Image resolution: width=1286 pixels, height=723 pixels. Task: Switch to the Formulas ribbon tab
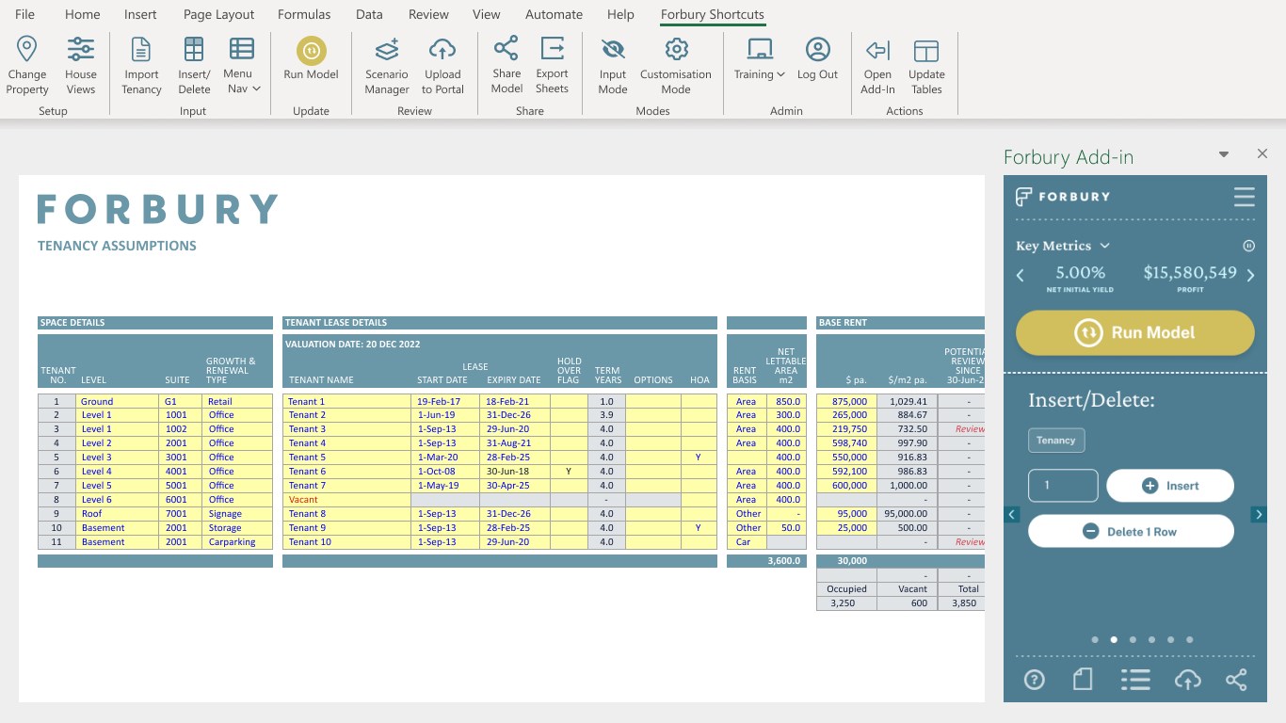click(x=304, y=14)
